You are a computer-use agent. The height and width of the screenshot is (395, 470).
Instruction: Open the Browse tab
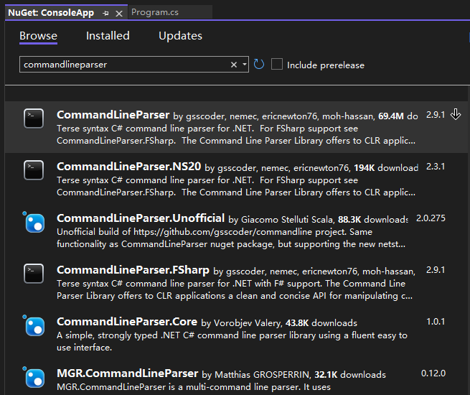pyautogui.click(x=38, y=36)
